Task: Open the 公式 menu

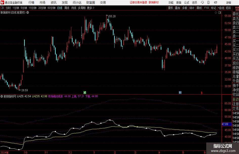Action: 186,3
